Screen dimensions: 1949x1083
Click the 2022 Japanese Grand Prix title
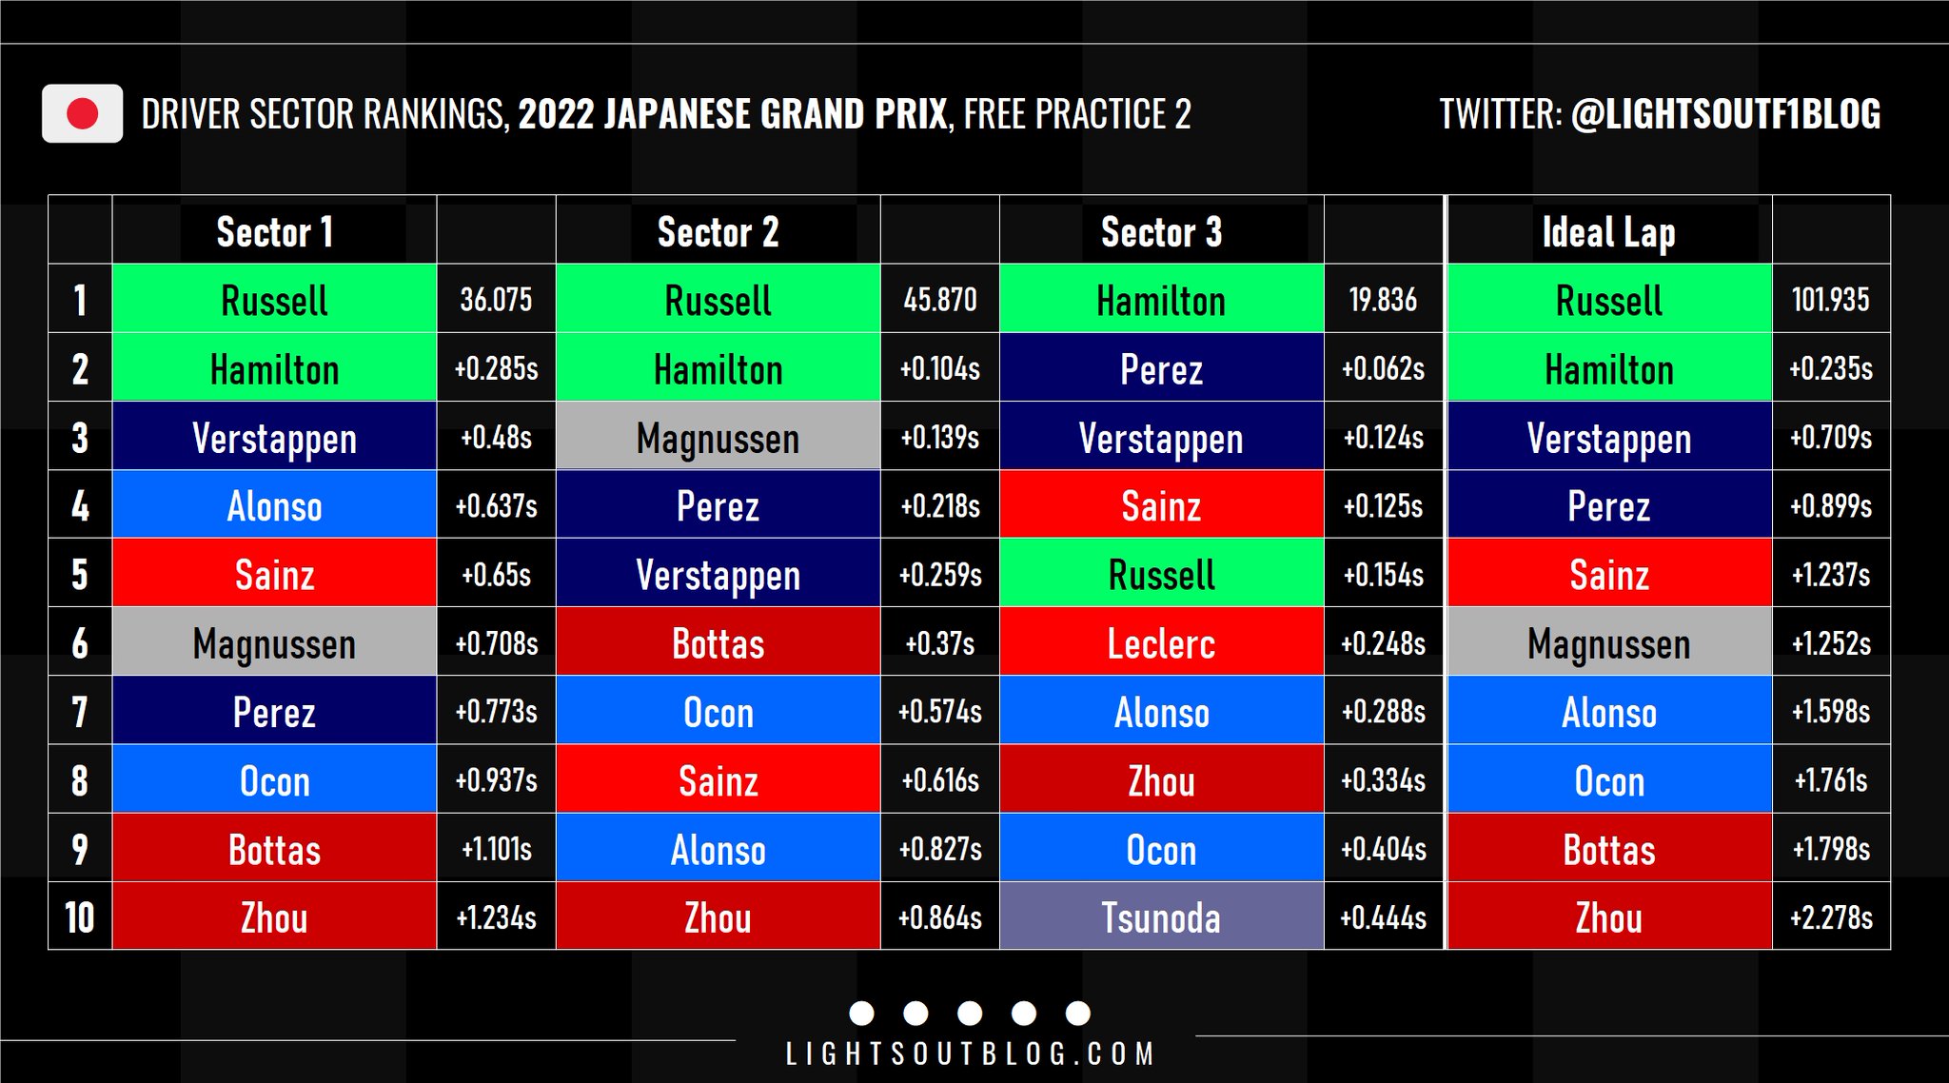pos(733,114)
